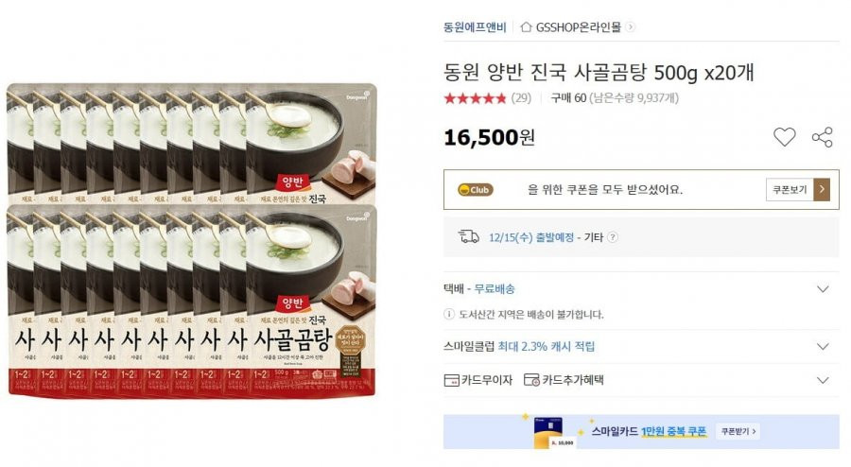The height and width of the screenshot is (467, 851).
Task: Click the arrow icon after GSSHOP온라인몰
Action: (x=630, y=26)
